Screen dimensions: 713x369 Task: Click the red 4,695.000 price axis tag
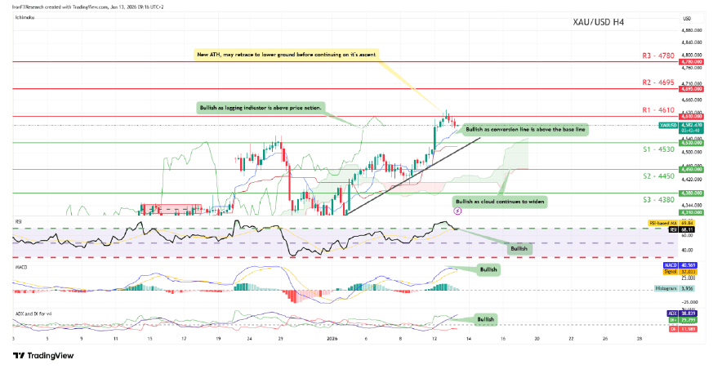point(691,89)
